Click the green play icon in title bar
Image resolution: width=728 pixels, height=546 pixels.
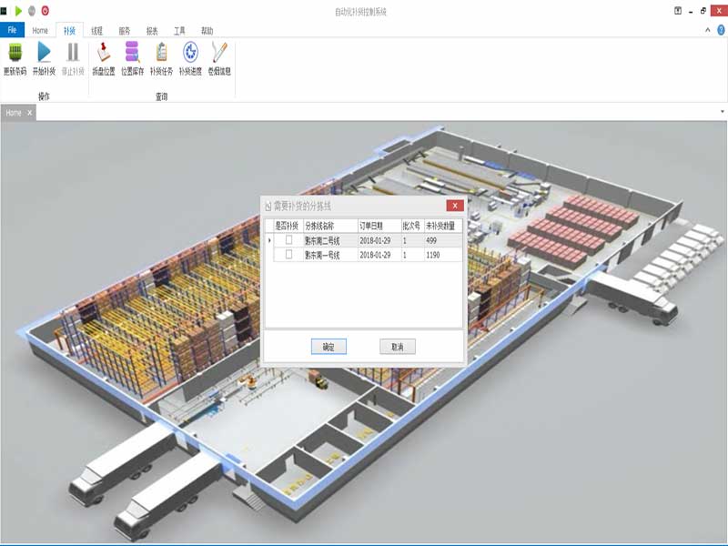tap(18, 11)
